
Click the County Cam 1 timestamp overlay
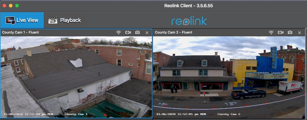click(x=28, y=114)
